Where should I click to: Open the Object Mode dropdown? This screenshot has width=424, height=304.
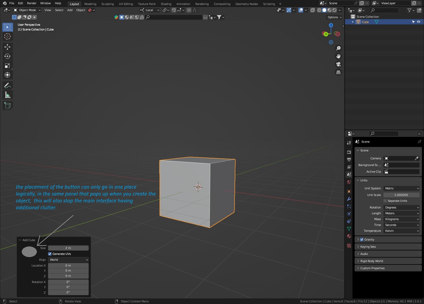27,10
